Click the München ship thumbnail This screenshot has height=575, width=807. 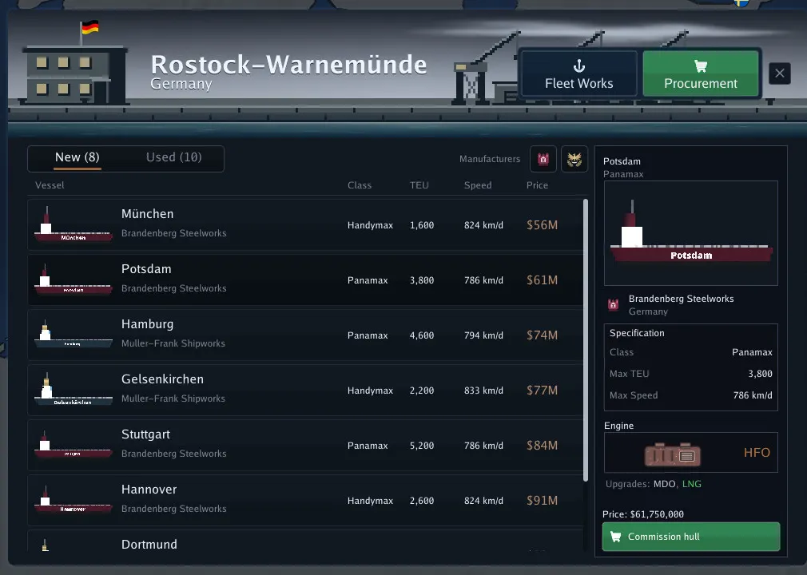click(73, 224)
